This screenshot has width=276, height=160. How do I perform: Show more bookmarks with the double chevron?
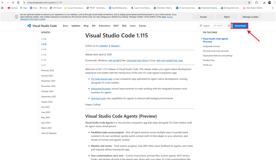coord(273,8)
